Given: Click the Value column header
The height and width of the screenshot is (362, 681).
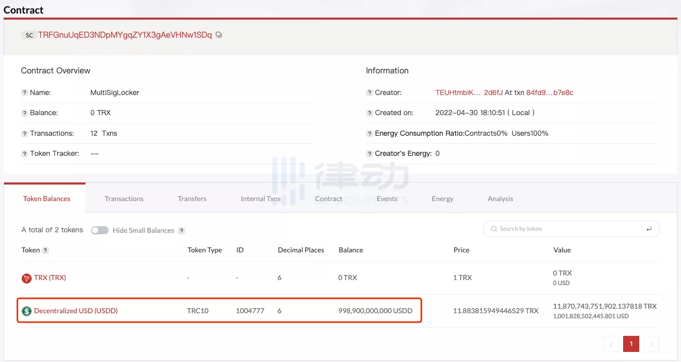Looking at the screenshot, I should pos(562,250).
